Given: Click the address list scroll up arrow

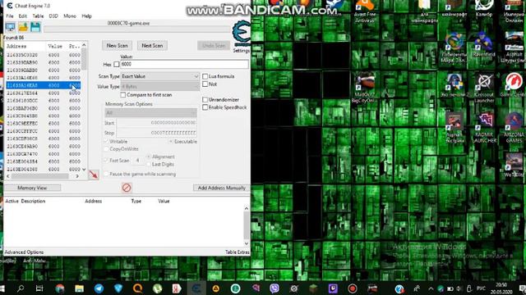Looking at the screenshot, I should 84,45.
